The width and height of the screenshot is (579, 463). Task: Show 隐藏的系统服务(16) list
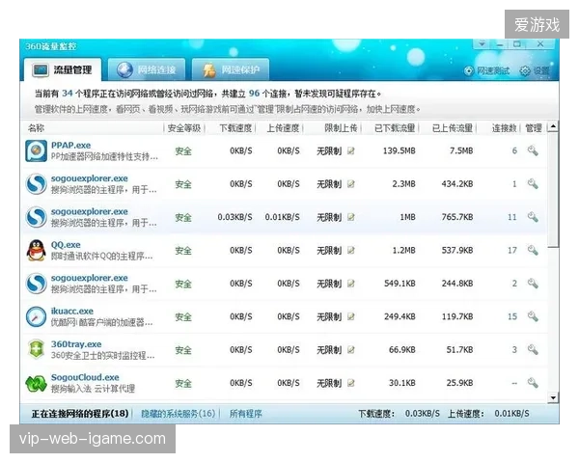tap(178, 414)
